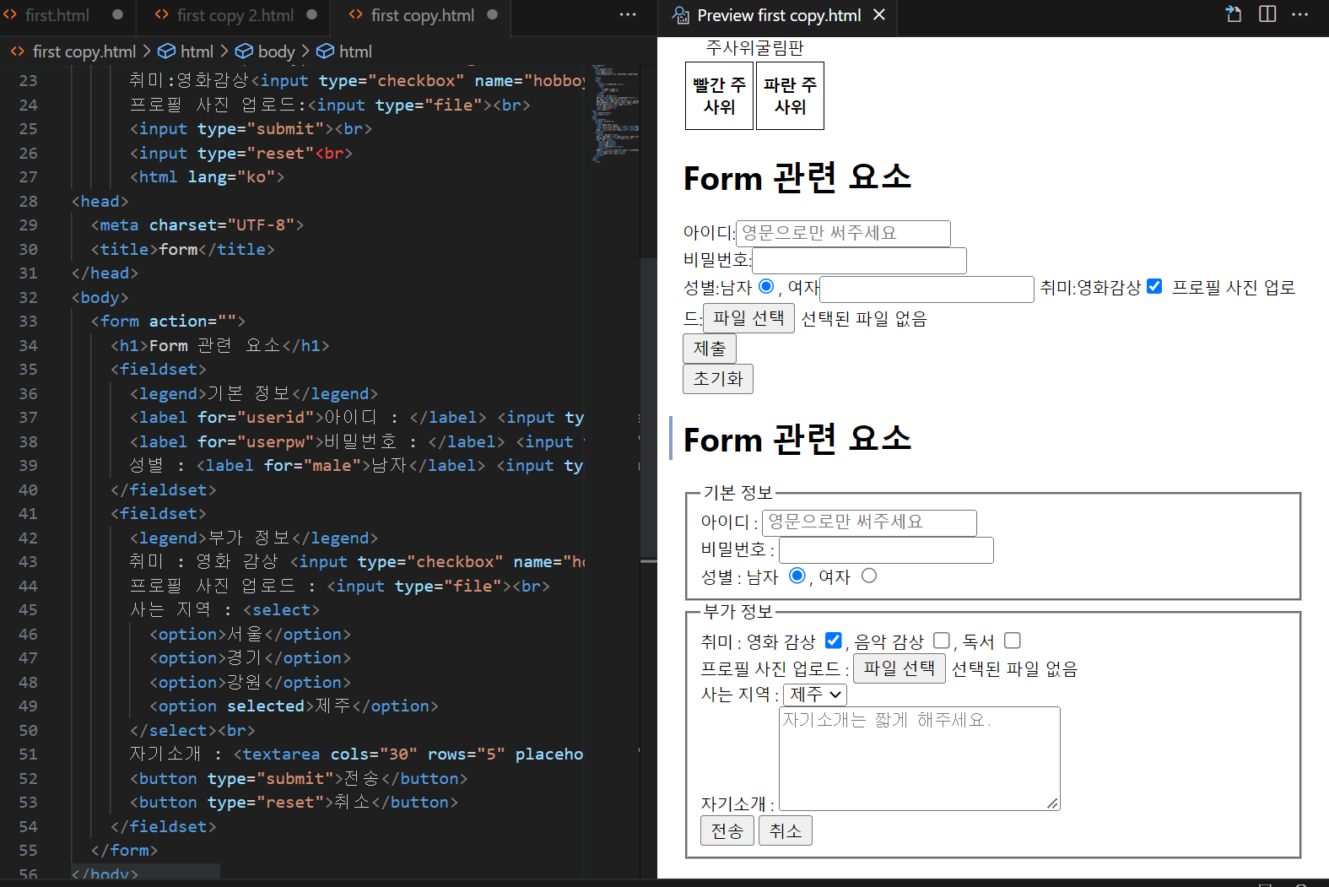Click the 초기화 reset button
Image resolution: width=1329 pixels, height=887 pixels.
coord(718,379)
